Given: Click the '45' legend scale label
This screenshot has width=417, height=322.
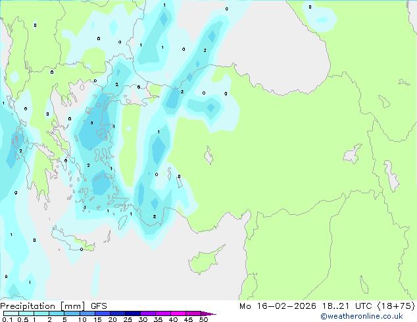Looking at the screenshot, I should tap(188, 319).
